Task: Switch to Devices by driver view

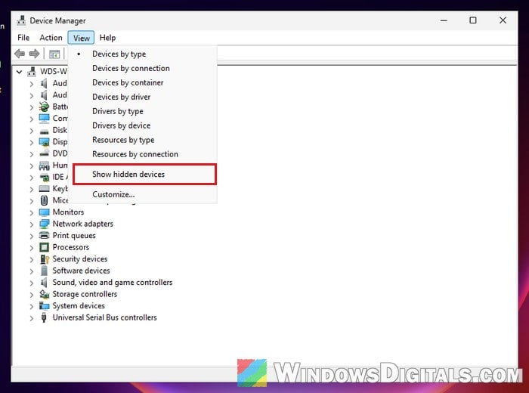Action: [x=143, y=97]
